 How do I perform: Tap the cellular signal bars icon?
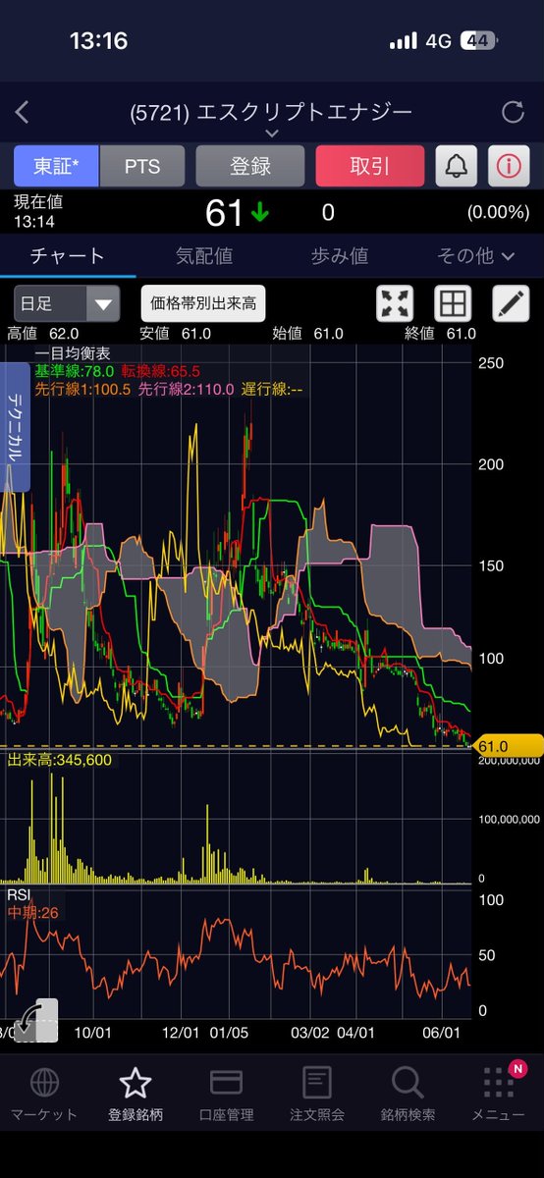pos(404,41)
